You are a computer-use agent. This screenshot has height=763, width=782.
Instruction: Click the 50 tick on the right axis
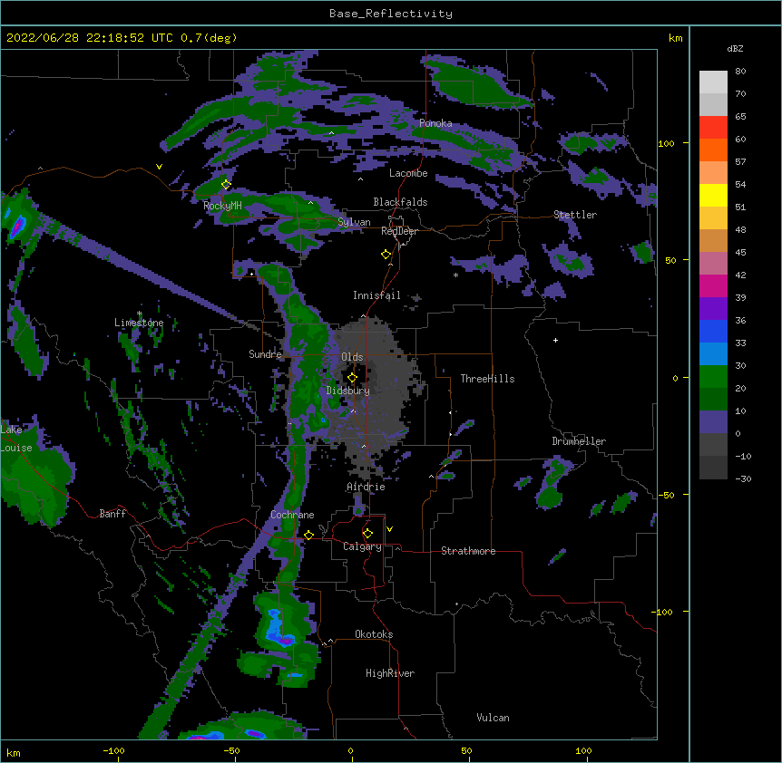670,260
